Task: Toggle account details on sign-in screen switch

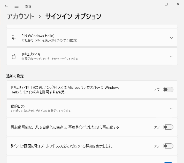Action: (x=168, y=146)
